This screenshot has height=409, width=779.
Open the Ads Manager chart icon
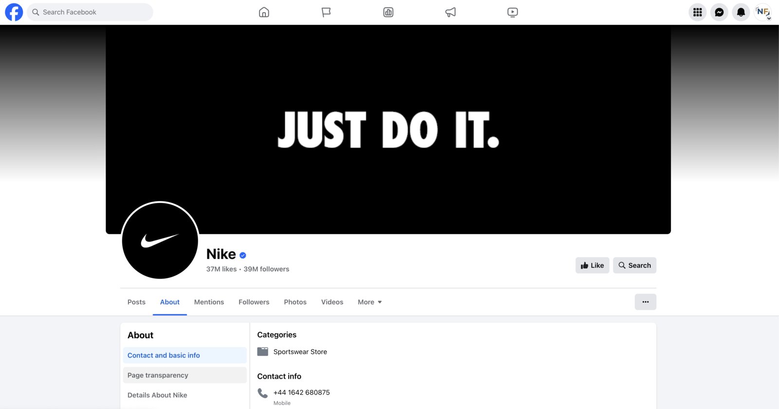[x=388, y=12]
